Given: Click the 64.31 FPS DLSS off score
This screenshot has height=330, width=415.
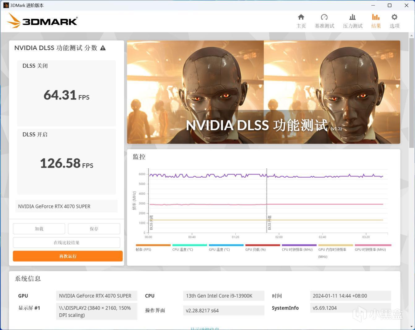Looking at the screenshot, I should click(x=66, y=95).
